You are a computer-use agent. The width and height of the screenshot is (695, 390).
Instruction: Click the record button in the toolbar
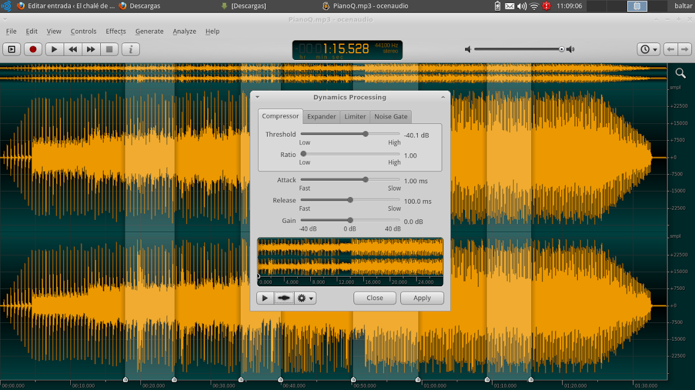point(33,49)
